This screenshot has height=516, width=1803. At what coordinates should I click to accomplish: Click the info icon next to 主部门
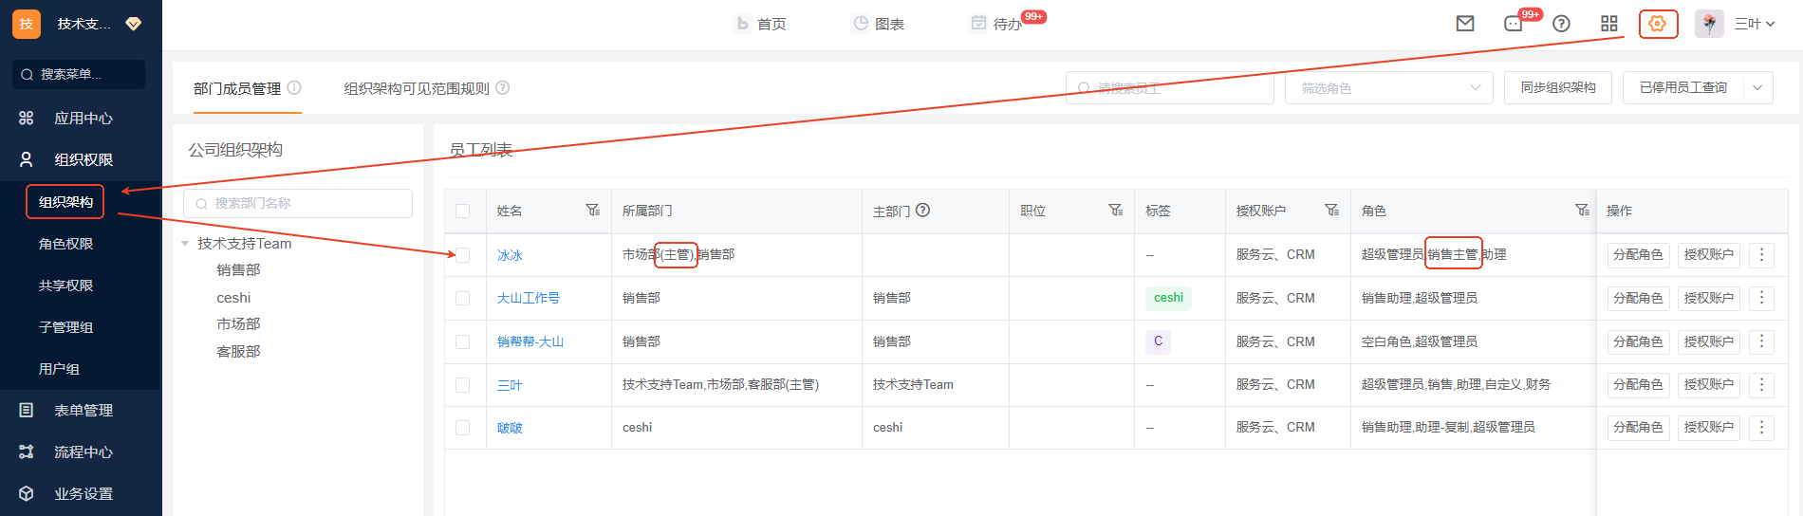point(922,211)
